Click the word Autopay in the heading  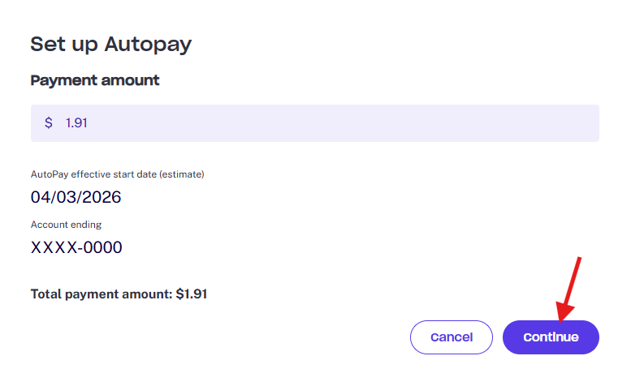[x=148, y=45]
